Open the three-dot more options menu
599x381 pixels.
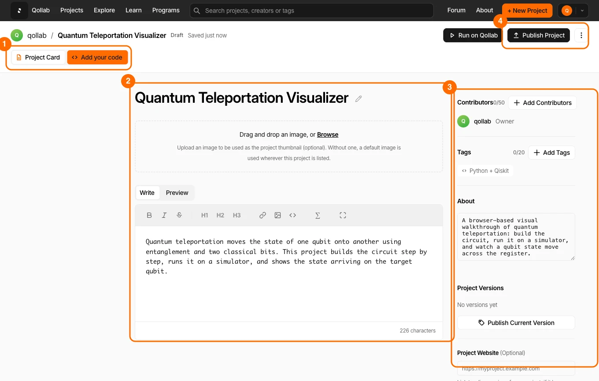click(x=581, y=35)
